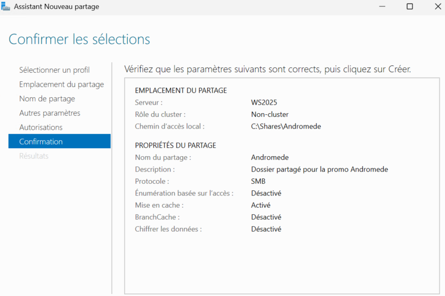Click the greyed-out Résultats step
Screen dimensions: 445x296
pyautogui.click(x=34, y=156)
